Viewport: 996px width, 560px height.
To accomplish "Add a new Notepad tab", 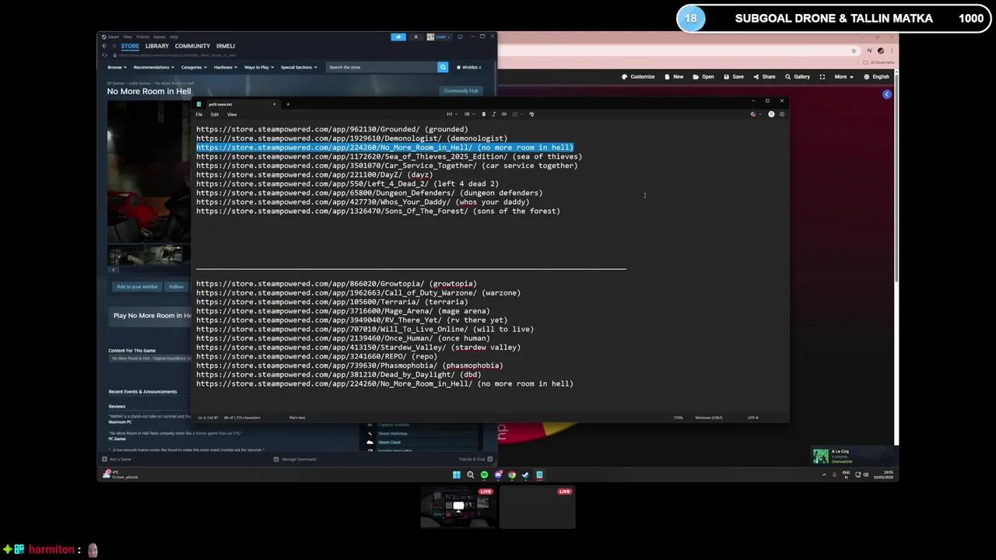I will click(287, 104).
